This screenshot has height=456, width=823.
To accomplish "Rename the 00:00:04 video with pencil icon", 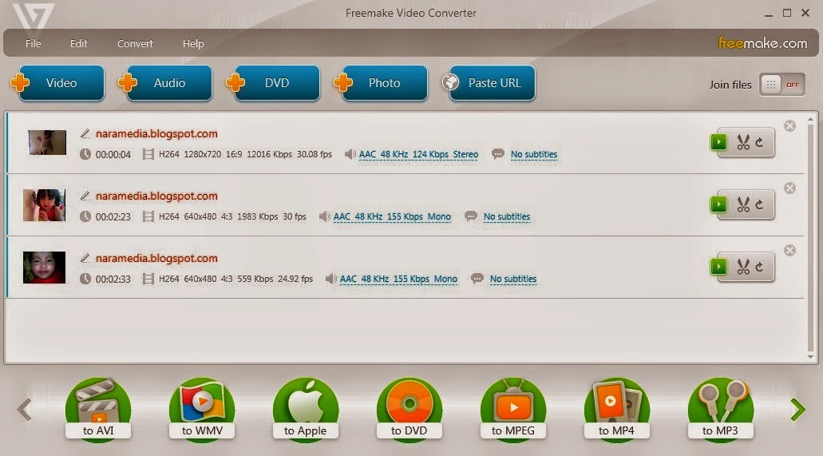I will 85,133.
